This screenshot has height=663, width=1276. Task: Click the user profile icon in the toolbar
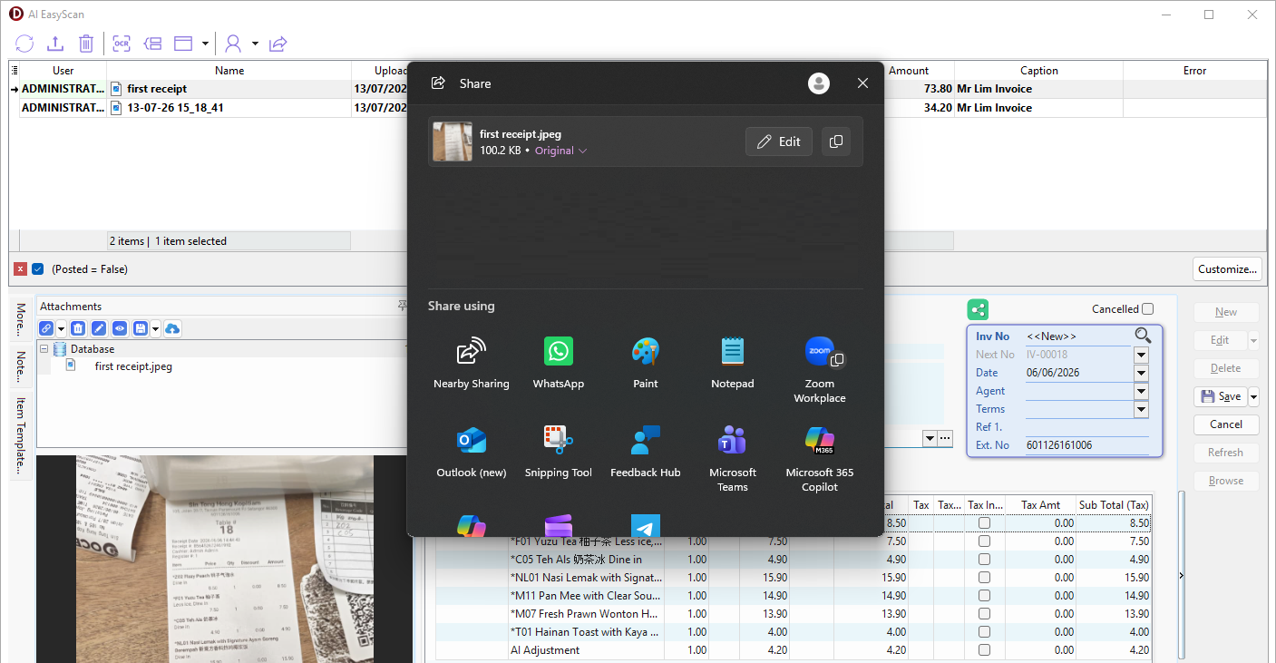coord(234,44)
